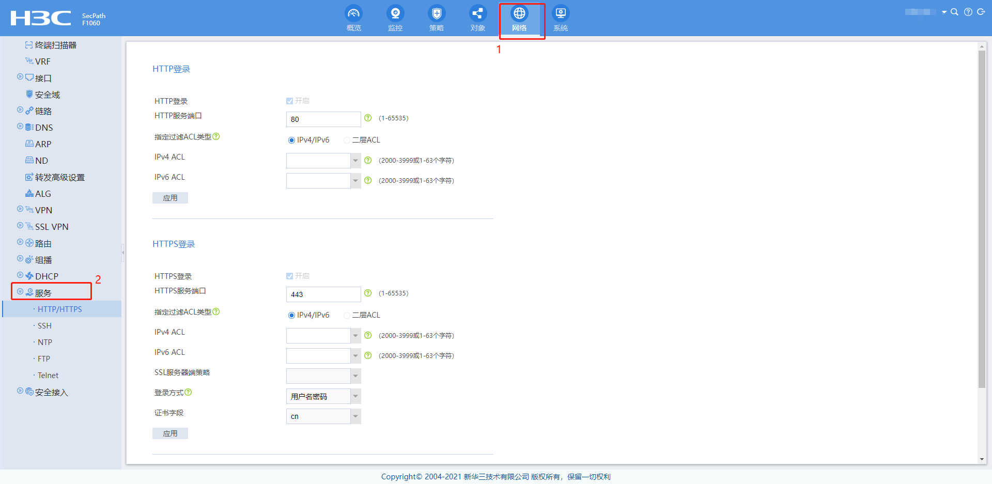Click help icon beside HTTP 指定过滤ACL类型 label
This screenshot has height=484, width=992.
[216, 136]
